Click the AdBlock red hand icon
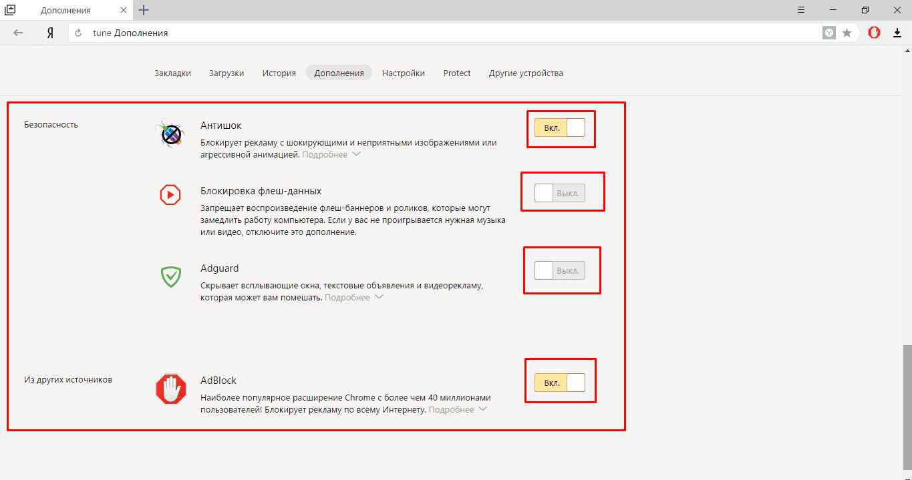This screenshot has width=912, height=480. tap(170, 389)
